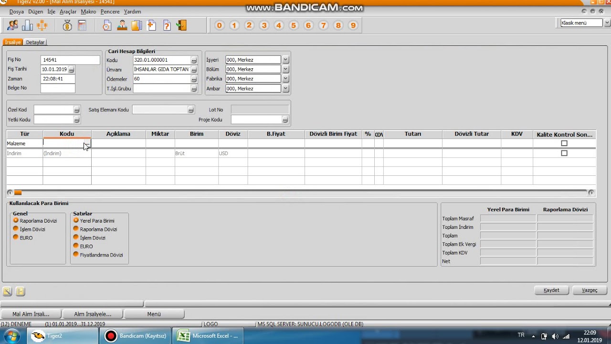Screen dimensions: 611x344
Task: Open the Araçlar menu
Action: (x=68, y=11)
